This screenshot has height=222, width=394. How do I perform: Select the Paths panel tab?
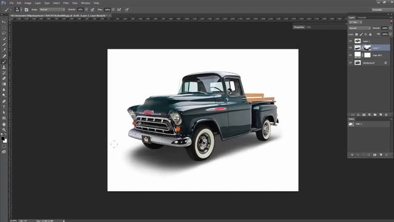(x=352, y=119)
